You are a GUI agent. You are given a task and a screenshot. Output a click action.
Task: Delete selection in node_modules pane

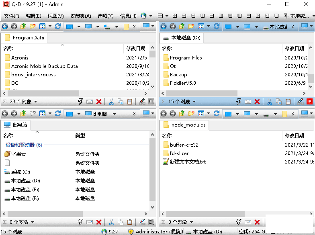[x=257, y=222]
